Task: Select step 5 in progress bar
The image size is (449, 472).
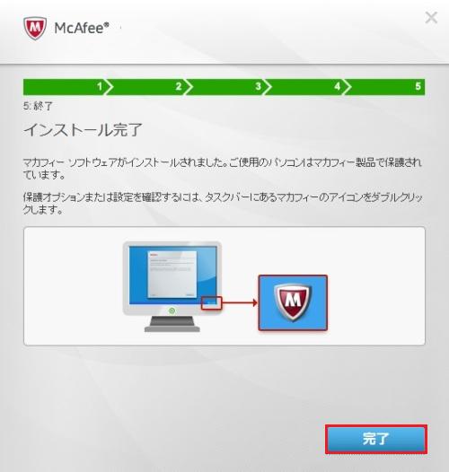Action: [385, 87]
